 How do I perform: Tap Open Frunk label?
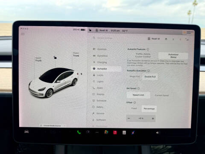point(38,59)
